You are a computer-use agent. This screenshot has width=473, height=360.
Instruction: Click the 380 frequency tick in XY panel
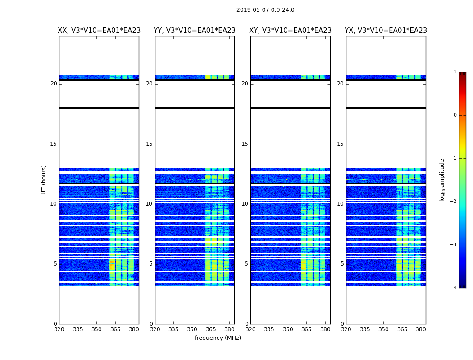(x=325, y=329)
